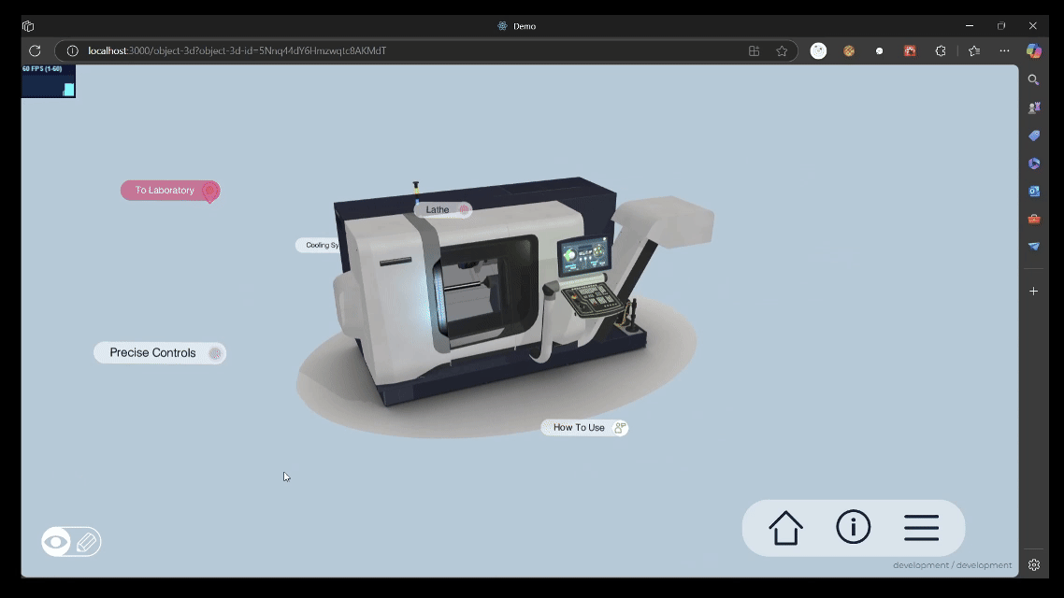The width and height of the screenshot is (1064, 598).
Task: Click the How To Use people icon
Action: [620, 428]
